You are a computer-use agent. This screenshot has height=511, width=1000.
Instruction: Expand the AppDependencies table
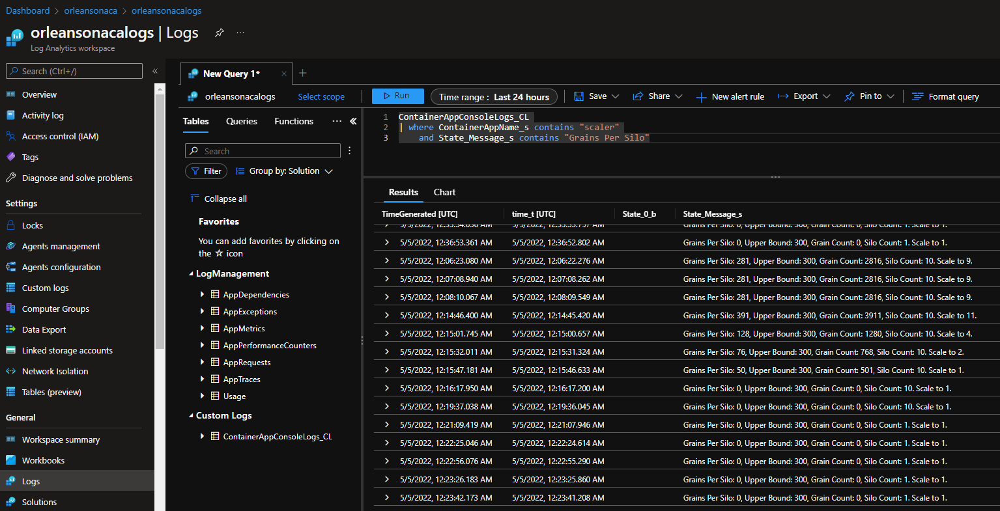coord(203,294)
